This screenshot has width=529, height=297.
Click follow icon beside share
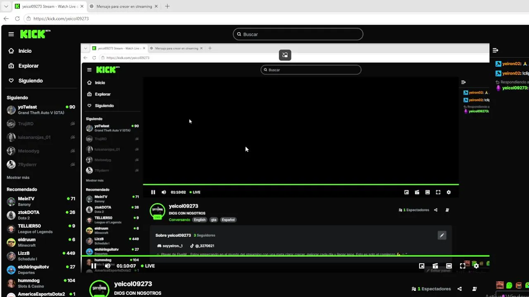pos(474,289)
